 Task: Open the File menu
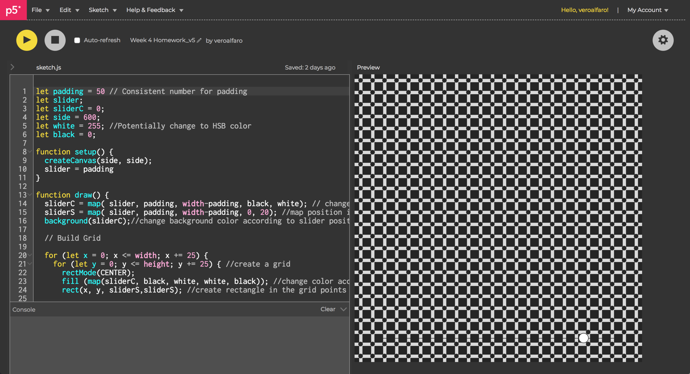[40, 10]
